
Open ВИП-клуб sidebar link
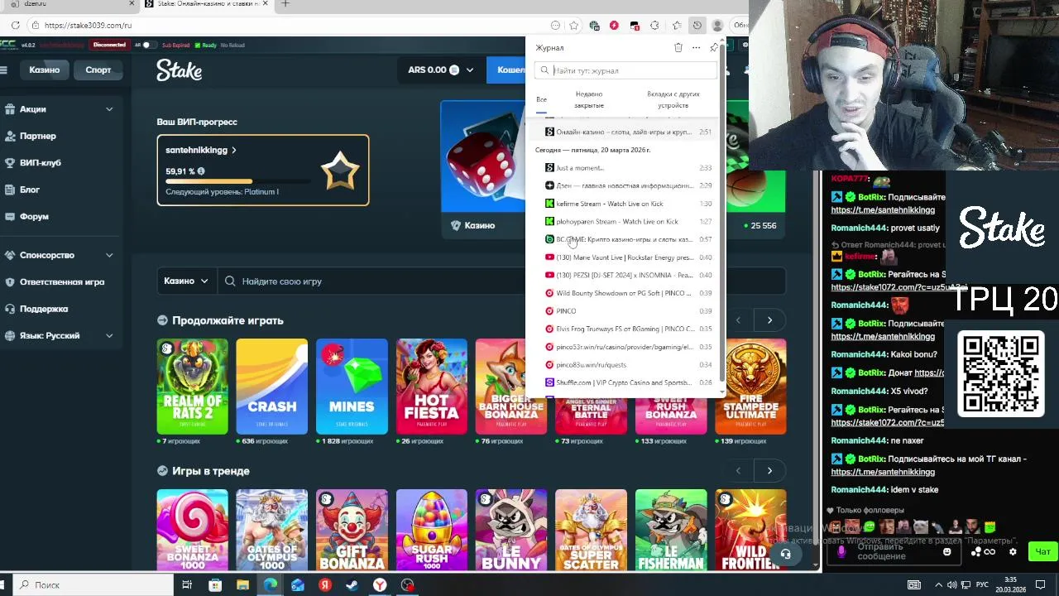41,163
